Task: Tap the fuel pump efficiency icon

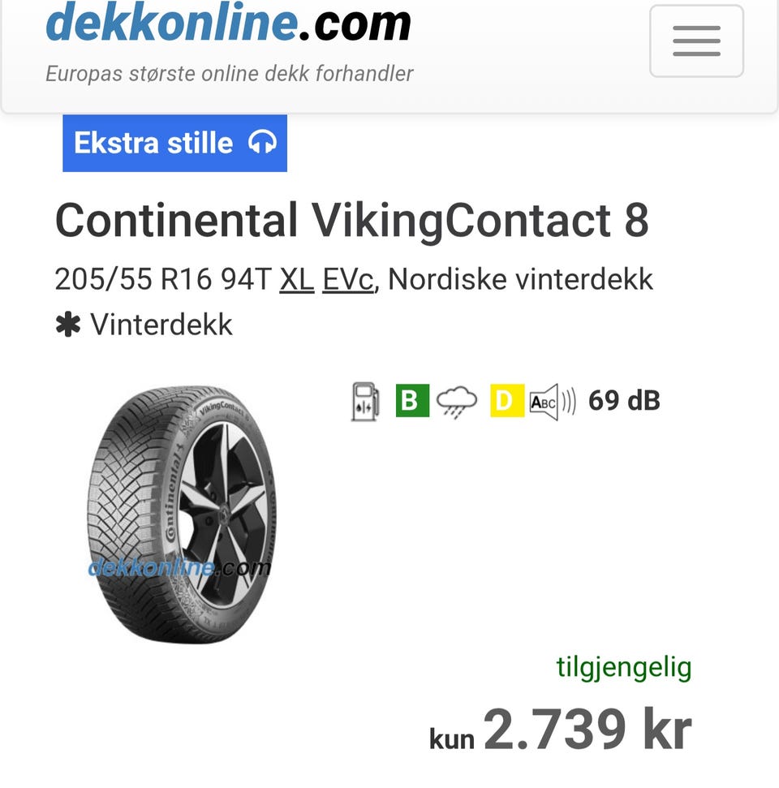Action: (x=365, y=401)
